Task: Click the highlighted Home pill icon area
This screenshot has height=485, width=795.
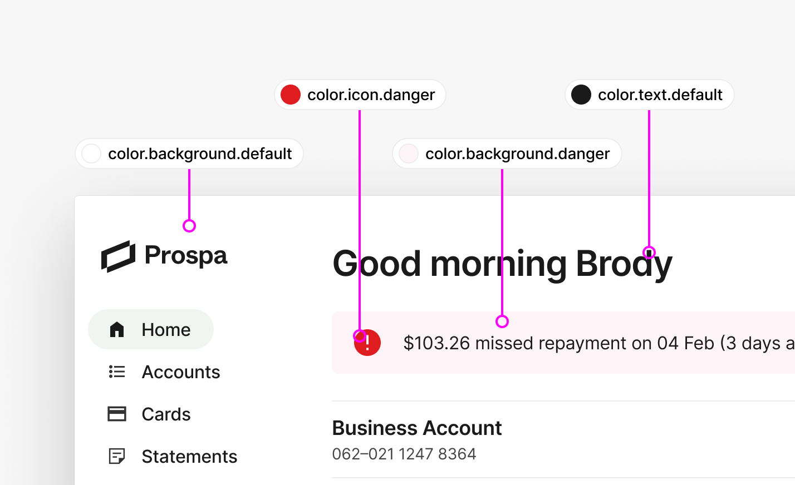Action: point(117,329)
